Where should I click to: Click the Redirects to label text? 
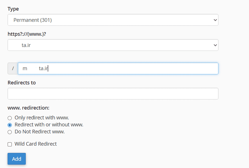(x=22, y=82)
